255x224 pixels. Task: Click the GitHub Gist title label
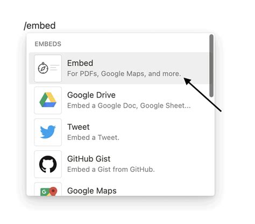(x=89, y=159)
